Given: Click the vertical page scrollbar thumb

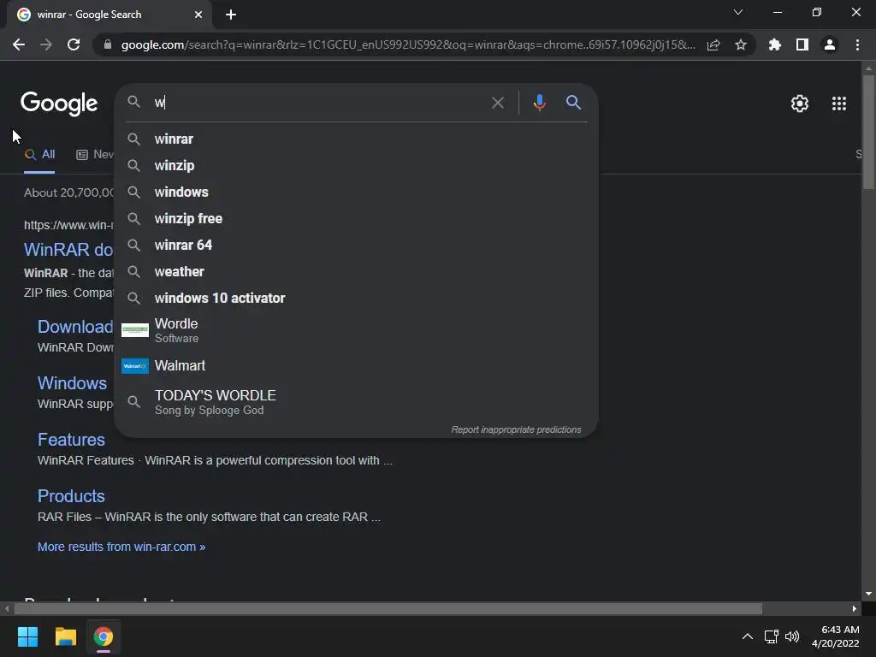Looking at the screenshot, I should tap(869, 131).
